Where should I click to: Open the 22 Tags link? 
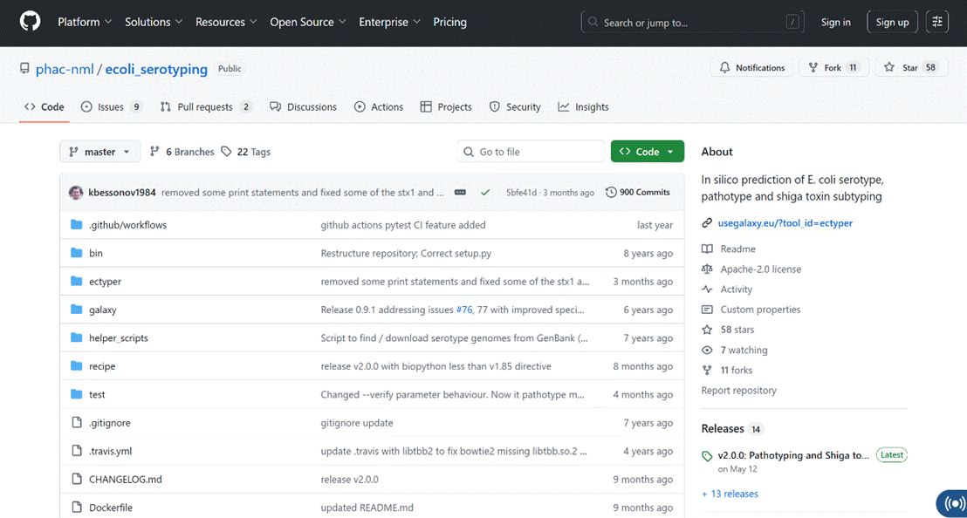[246, 152]
